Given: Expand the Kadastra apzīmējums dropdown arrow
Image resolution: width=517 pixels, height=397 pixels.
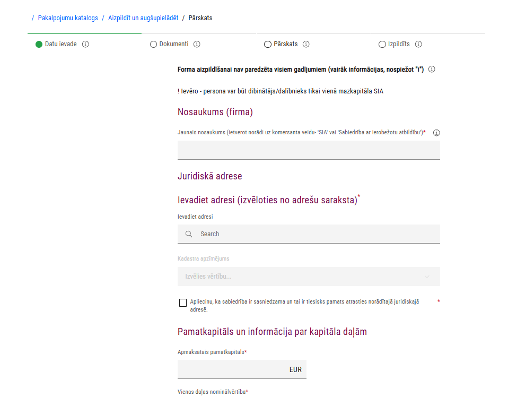Looking at the screenshot, I should 427,277.
